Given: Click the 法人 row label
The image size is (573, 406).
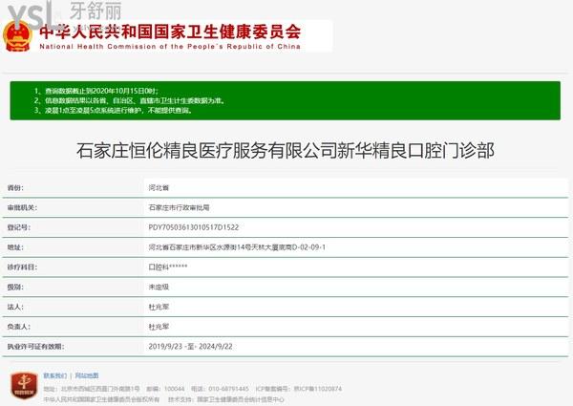Looking at the screenshot, I should [15, 307].
